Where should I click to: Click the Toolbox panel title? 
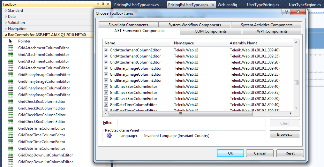(10, 4)
